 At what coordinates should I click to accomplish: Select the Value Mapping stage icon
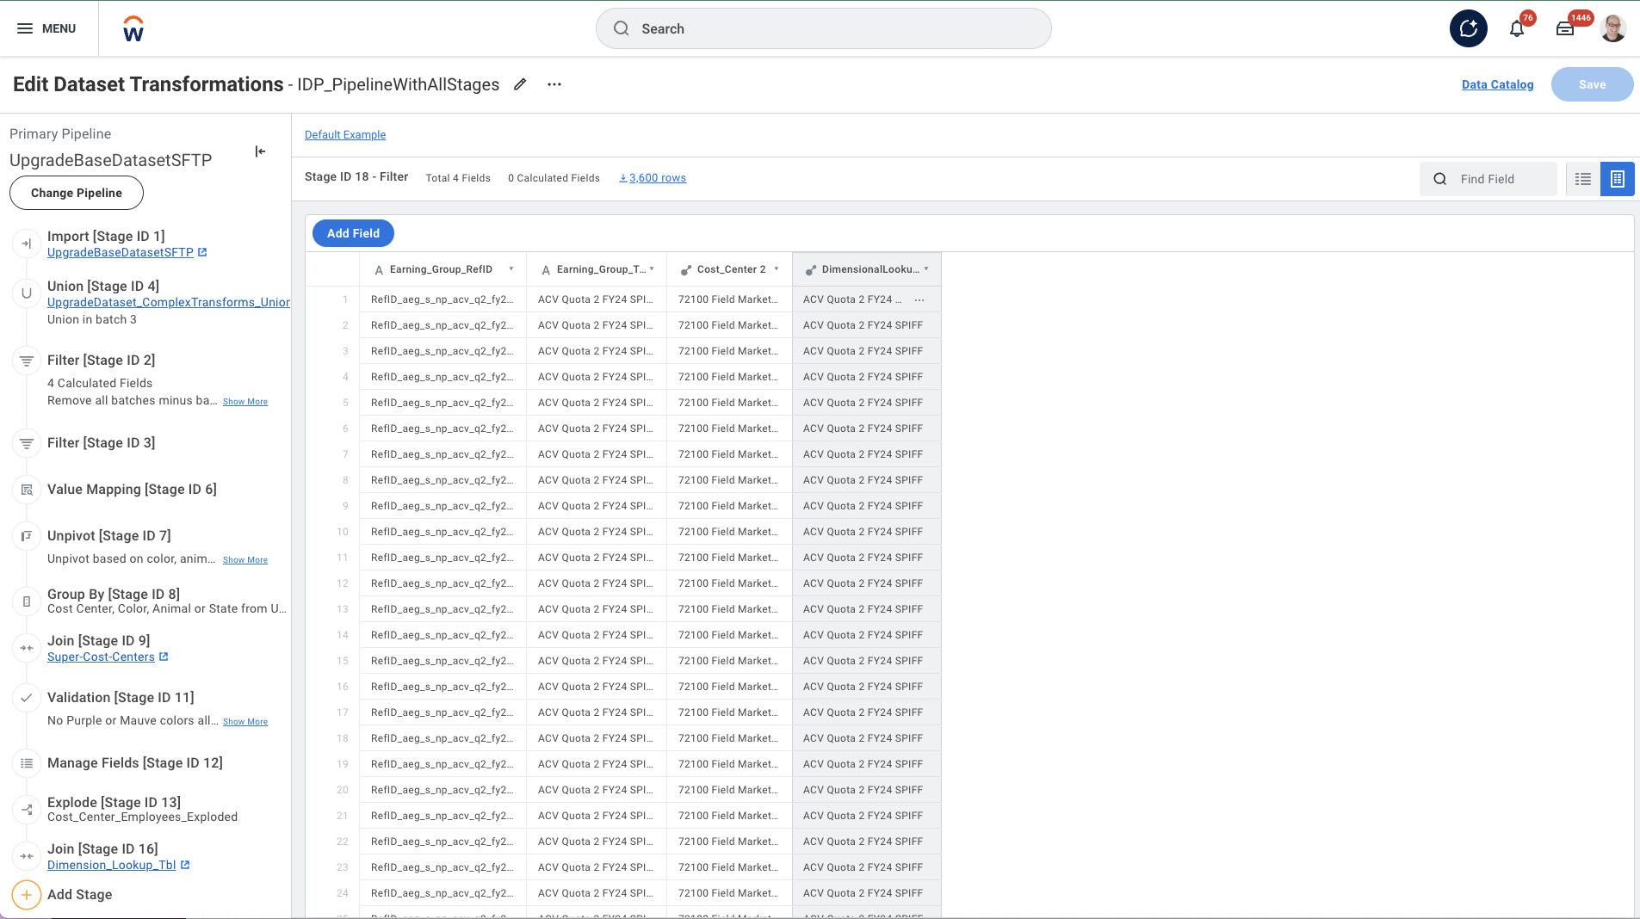pyautogui.click(x=27, y=490)
